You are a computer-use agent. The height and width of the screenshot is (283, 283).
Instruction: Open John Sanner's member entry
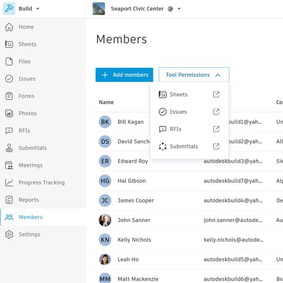coord(134,220)
